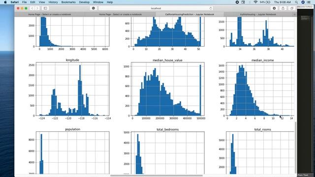
Task: Open Spotlight search icon
Action: click(x=296, y=2)
